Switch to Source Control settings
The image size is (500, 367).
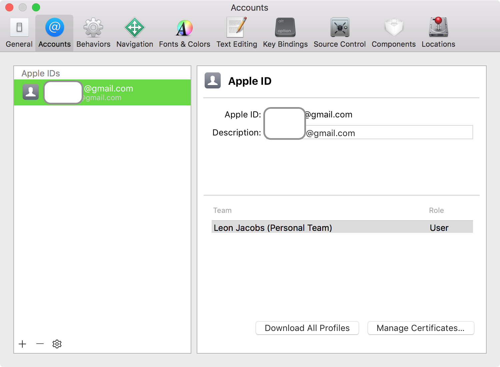click(339, 32)
